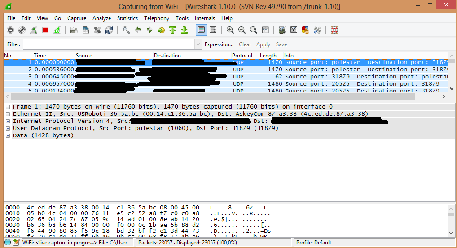Jump to the last packet icon
The width and height of the screenshot is (457, 248).
(x=184, y=30)
